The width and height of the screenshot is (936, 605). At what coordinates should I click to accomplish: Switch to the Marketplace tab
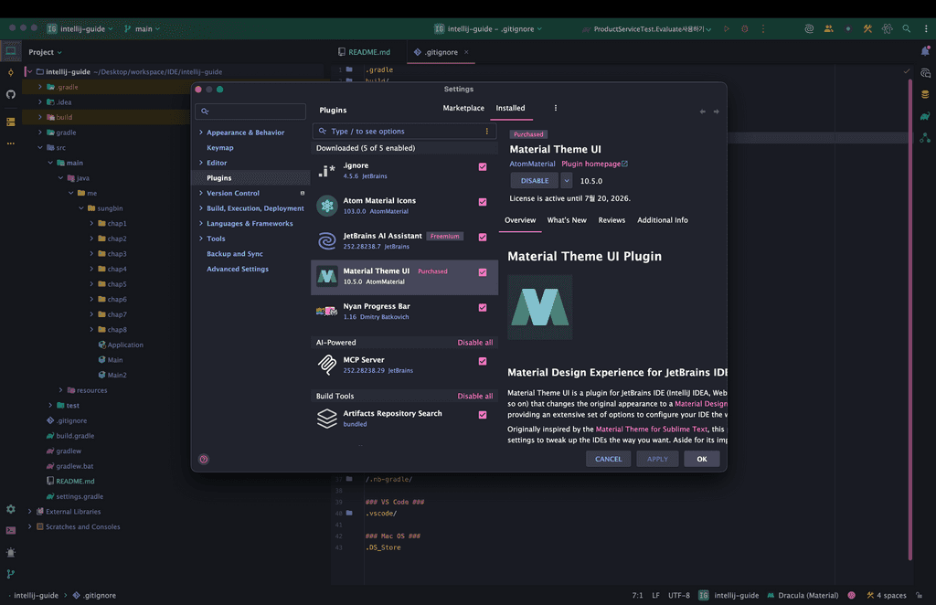point(463,108)
